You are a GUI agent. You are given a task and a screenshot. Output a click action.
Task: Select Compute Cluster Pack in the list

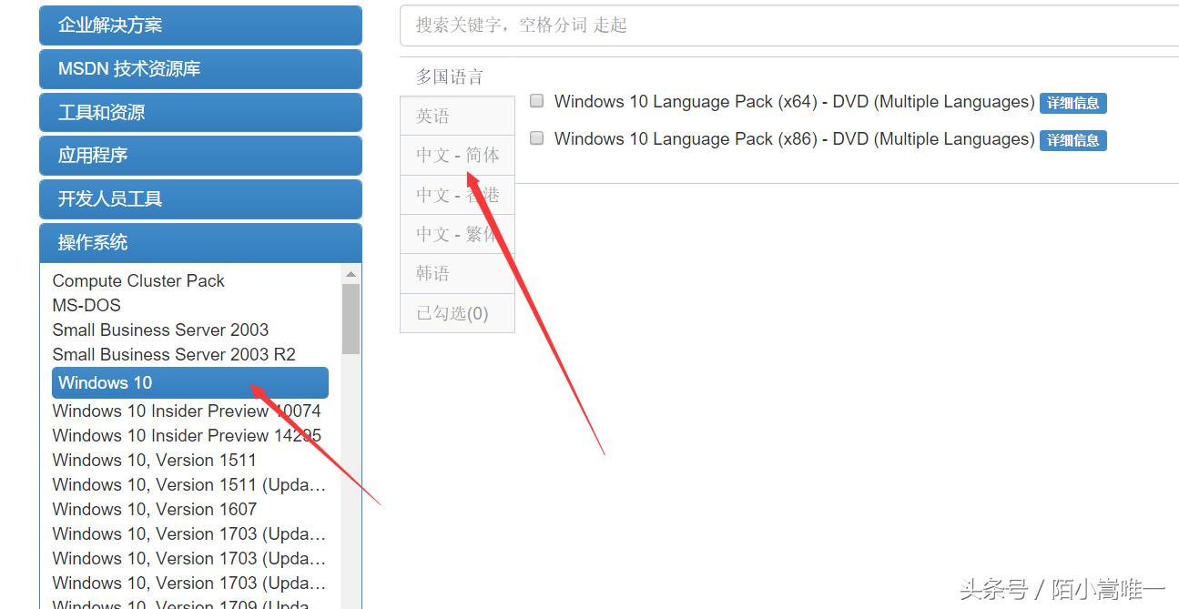138,281
